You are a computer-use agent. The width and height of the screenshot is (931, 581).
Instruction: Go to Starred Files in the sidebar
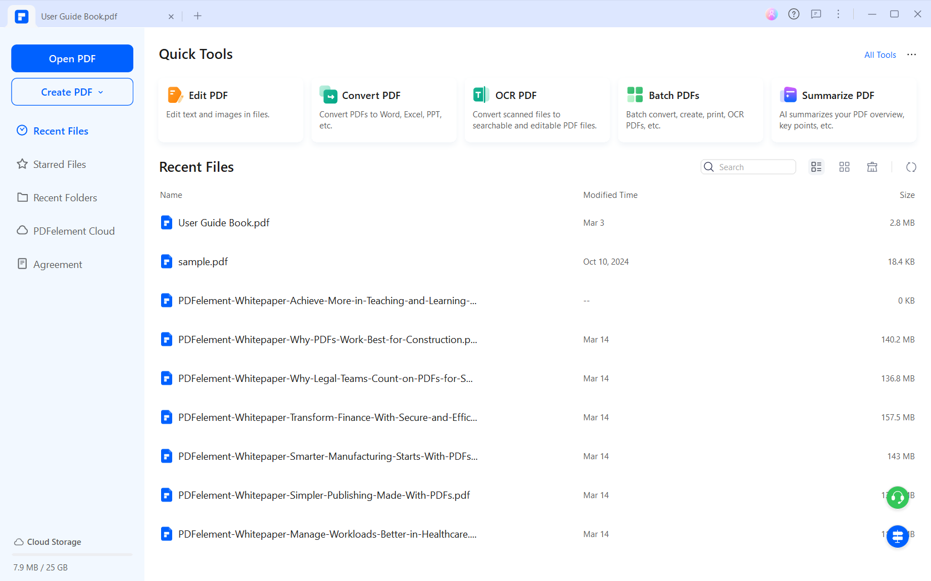click(x=59, y=165)
